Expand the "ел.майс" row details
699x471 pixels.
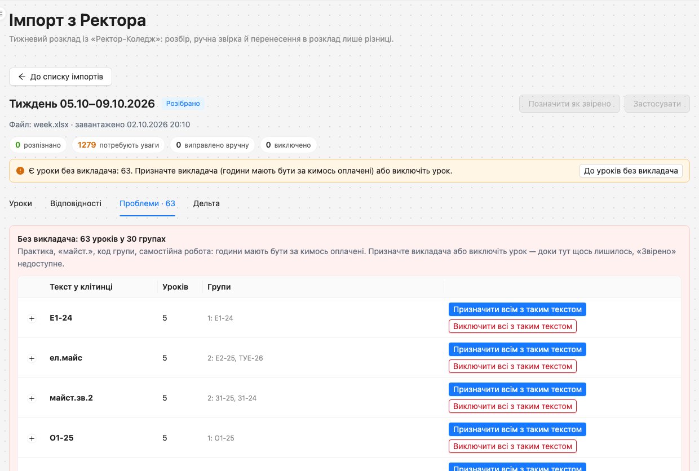point(32,358)
